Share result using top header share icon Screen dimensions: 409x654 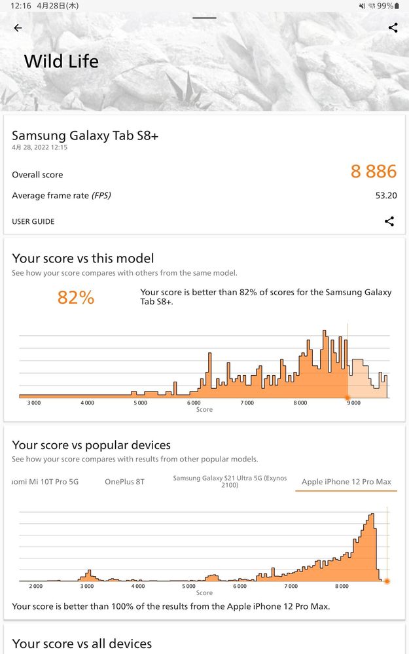tap(393, 28)
